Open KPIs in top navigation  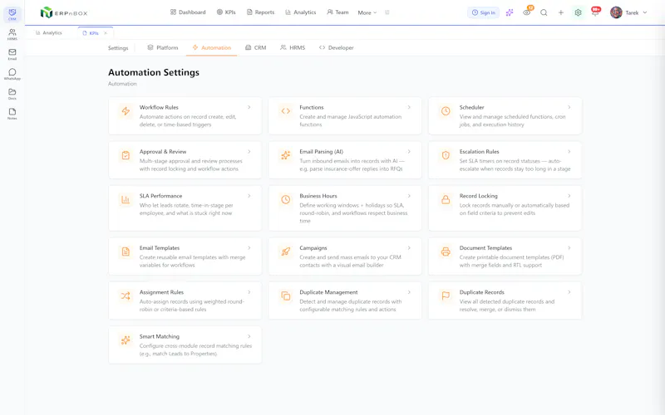click(226, 12)
